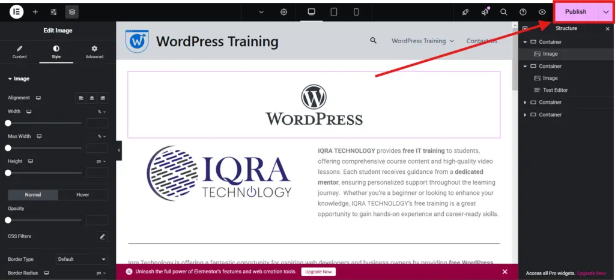Open responsive device icon next to Alignment
The height and width of the screenshot is (280, 615).
38,98
